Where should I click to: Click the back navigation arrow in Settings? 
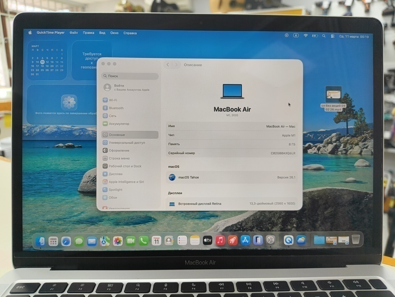167,65
